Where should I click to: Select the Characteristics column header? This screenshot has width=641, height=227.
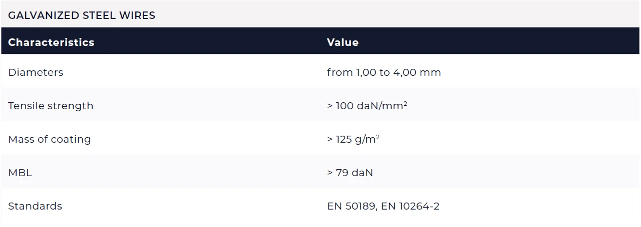(51, 42)
